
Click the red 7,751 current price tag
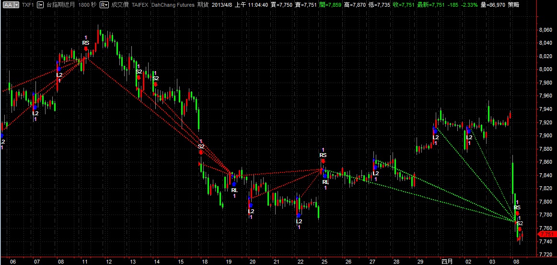(547, 234)
